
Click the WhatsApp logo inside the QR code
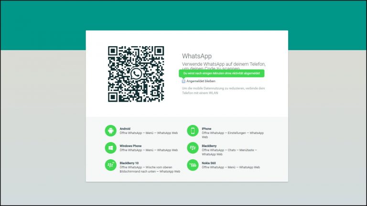tap(136, 74)
